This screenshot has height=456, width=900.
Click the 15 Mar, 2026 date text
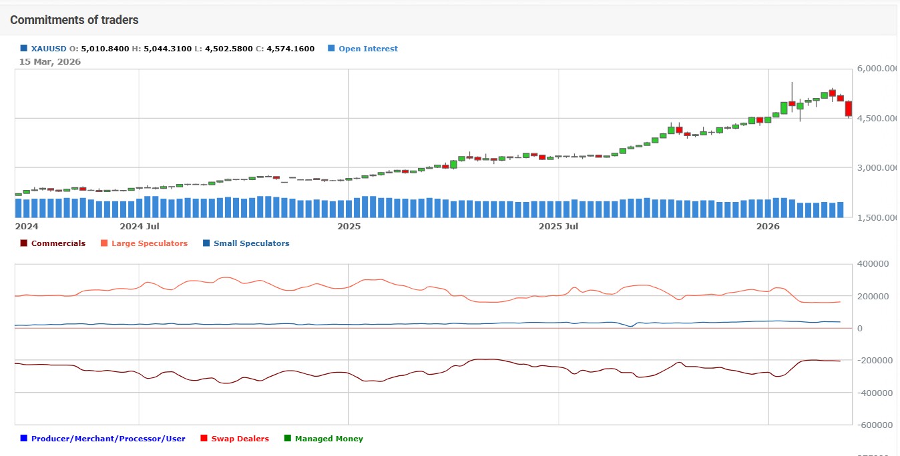pyautogui.click(x=49, y=61)
